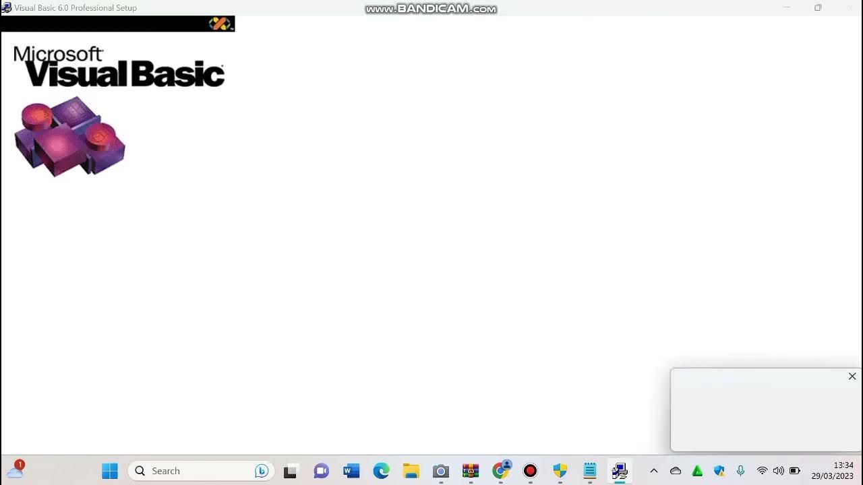Open the Windows Start menu
863x485 pixels.
point(110,471)
